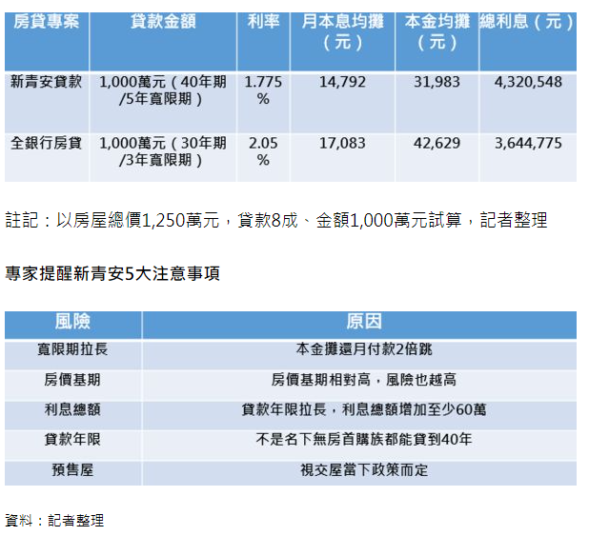589x536 pixels.
Task: Click reason mentioning 利息總額增加至少60萬
Action: pos(364,409)
